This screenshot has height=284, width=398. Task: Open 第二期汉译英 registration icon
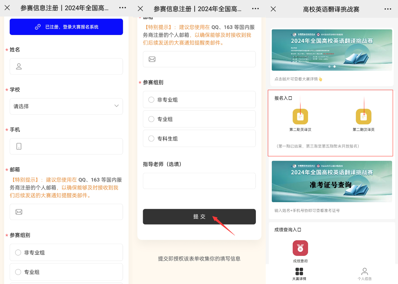[x=364, y=117]
